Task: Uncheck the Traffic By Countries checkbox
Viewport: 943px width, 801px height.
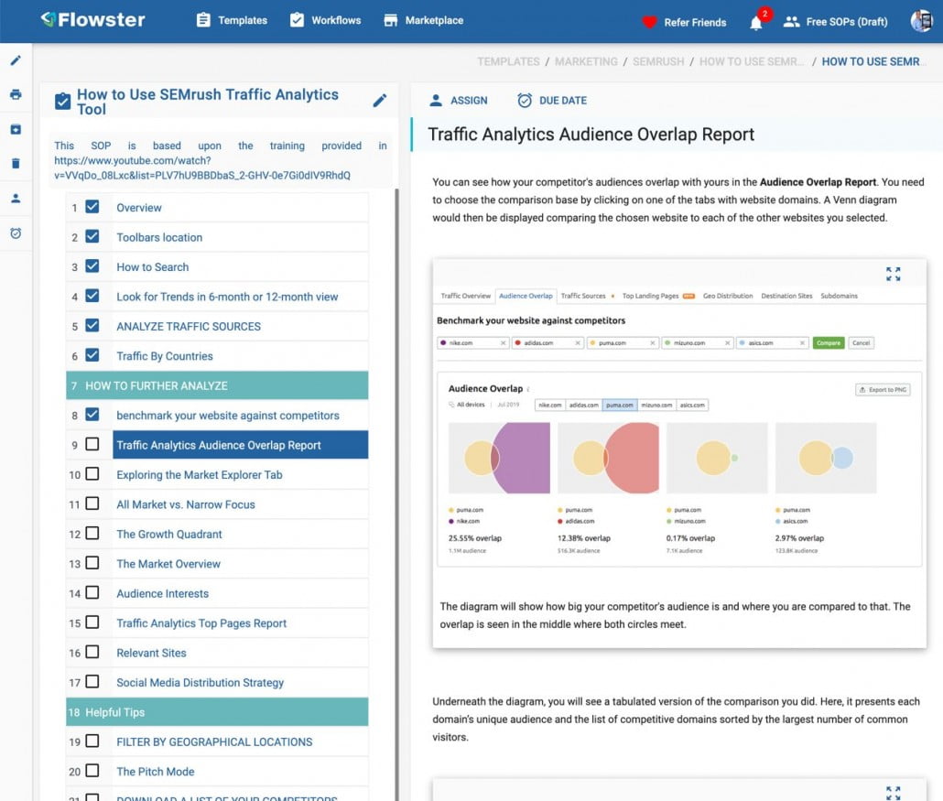Action: point(92,355)
